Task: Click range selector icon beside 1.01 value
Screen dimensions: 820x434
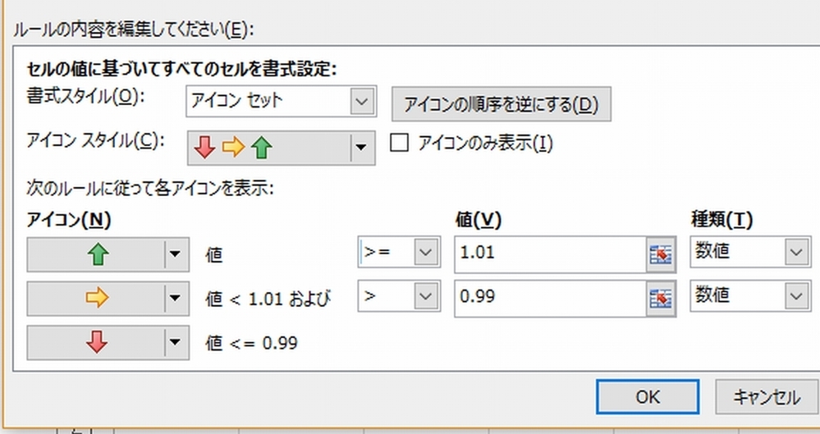Action: pos(659,254)
